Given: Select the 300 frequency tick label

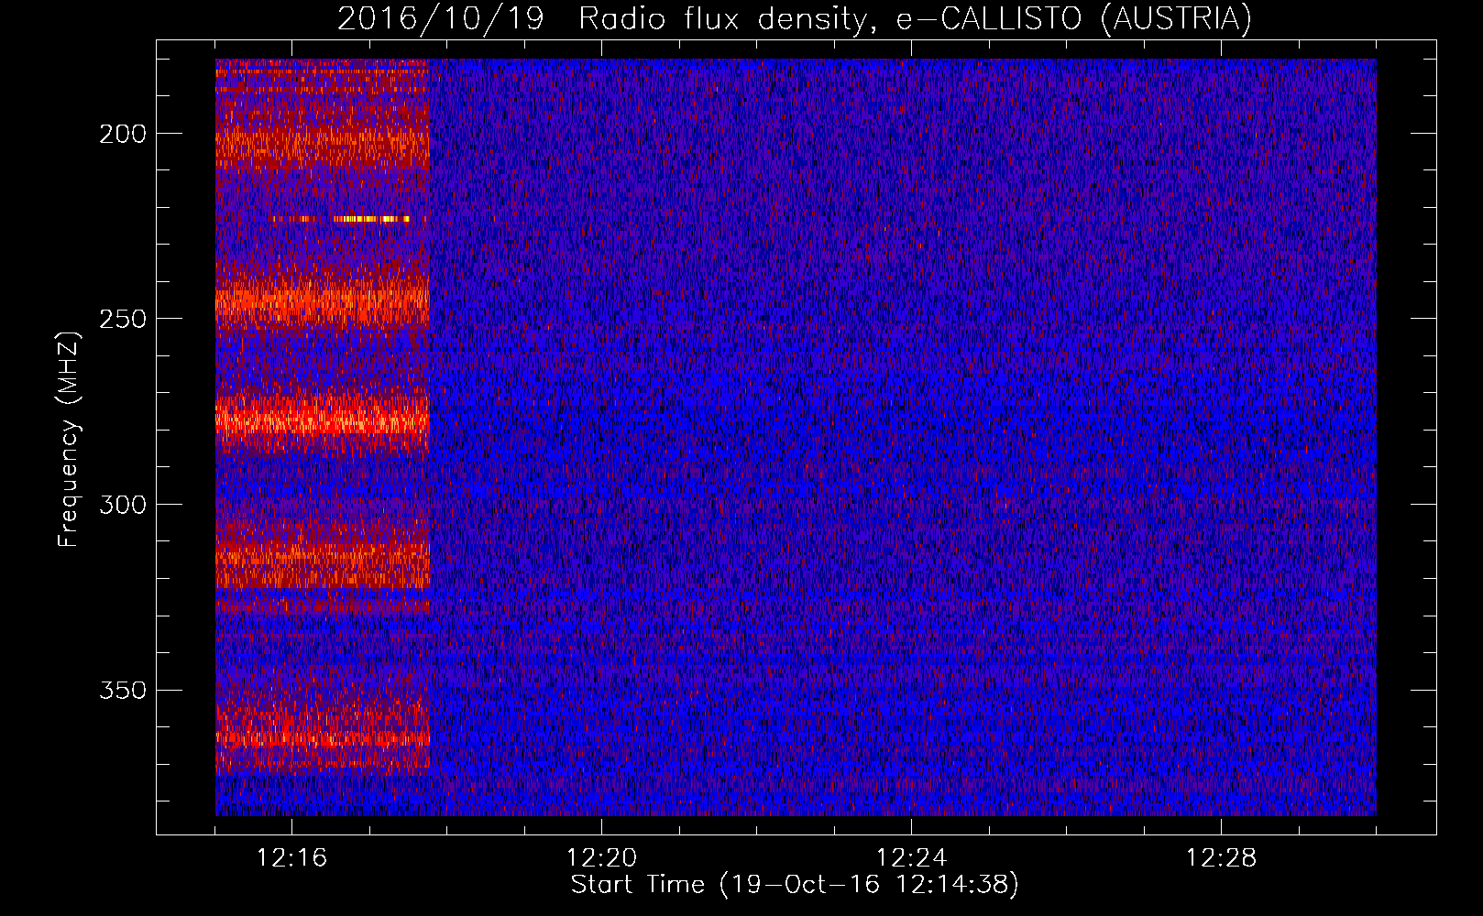Looking at the screenshot, I should 123,505.
